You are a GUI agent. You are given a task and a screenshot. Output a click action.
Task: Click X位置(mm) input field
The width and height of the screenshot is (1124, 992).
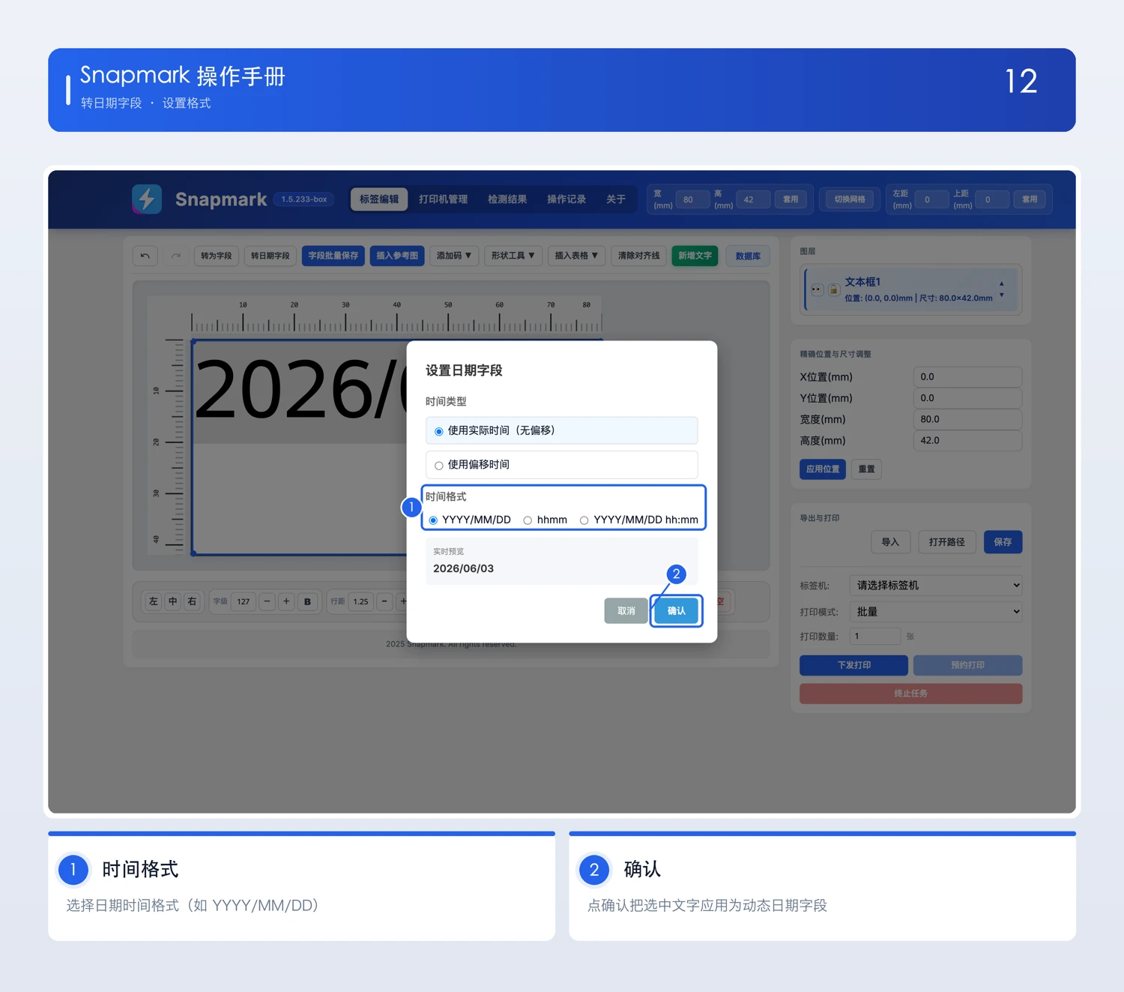[x=967, y=376]
